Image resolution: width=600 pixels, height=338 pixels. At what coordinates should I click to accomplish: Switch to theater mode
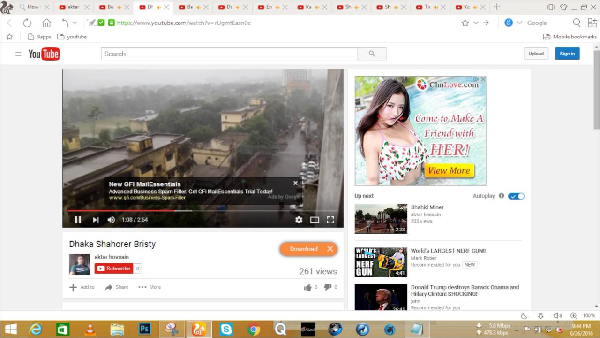[315, 220]
